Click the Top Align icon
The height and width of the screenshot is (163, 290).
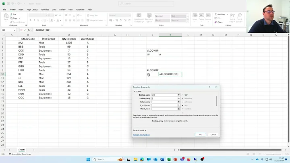66,15
